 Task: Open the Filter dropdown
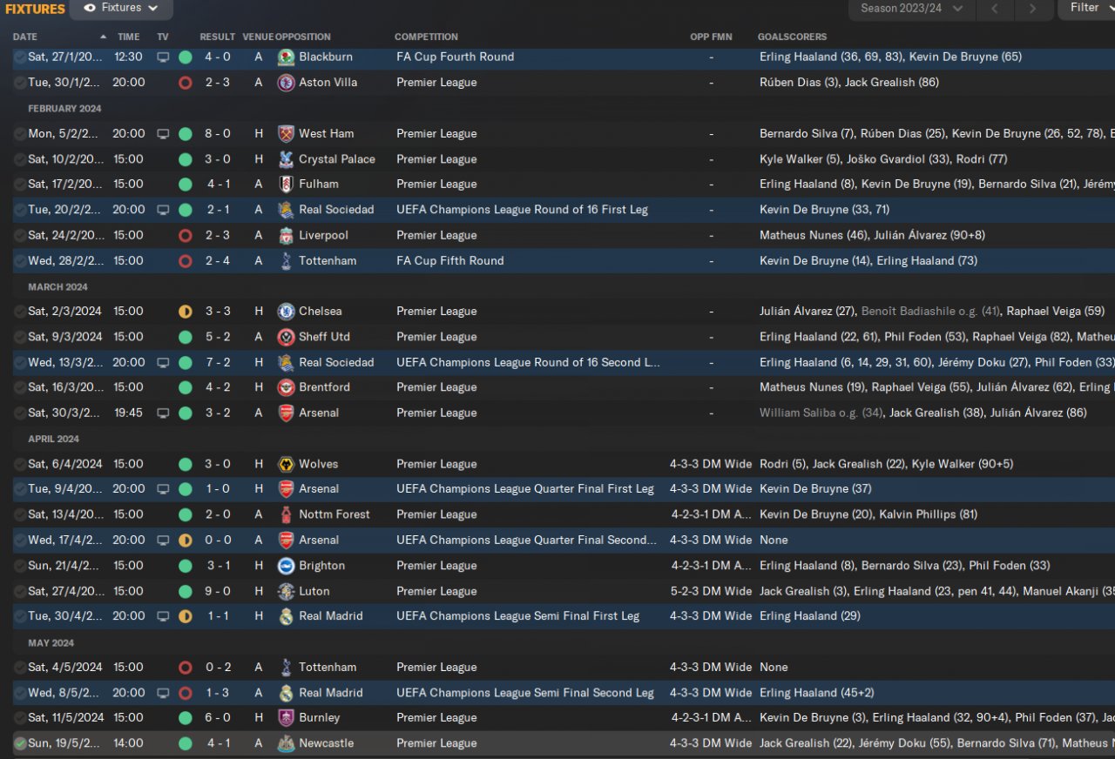1086,8
